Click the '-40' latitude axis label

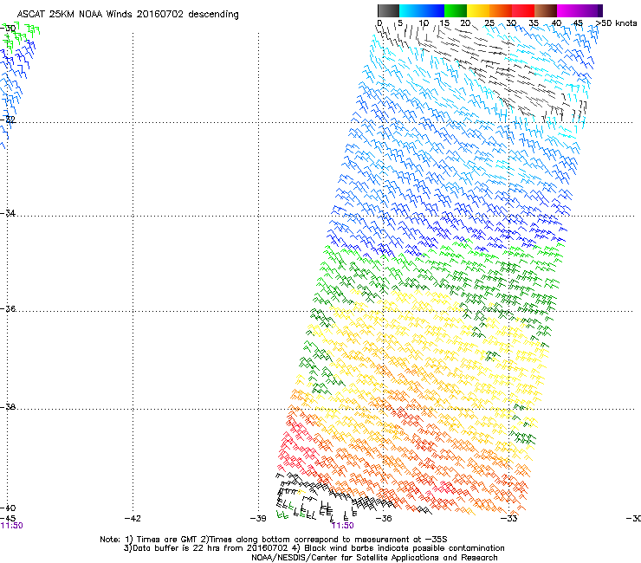point(8,508)
